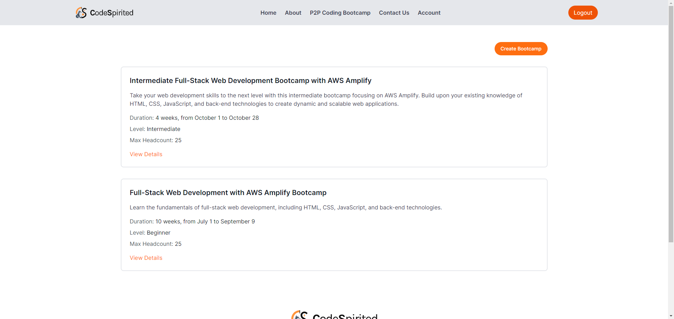The image size is (674, 319).
Task: Click the Beginner bootcamp description text
Action: click(285, 207)
